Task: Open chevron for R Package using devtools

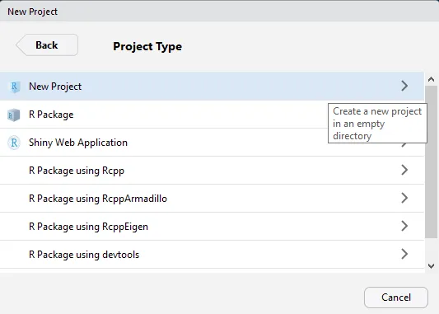Action: (404, 254)
